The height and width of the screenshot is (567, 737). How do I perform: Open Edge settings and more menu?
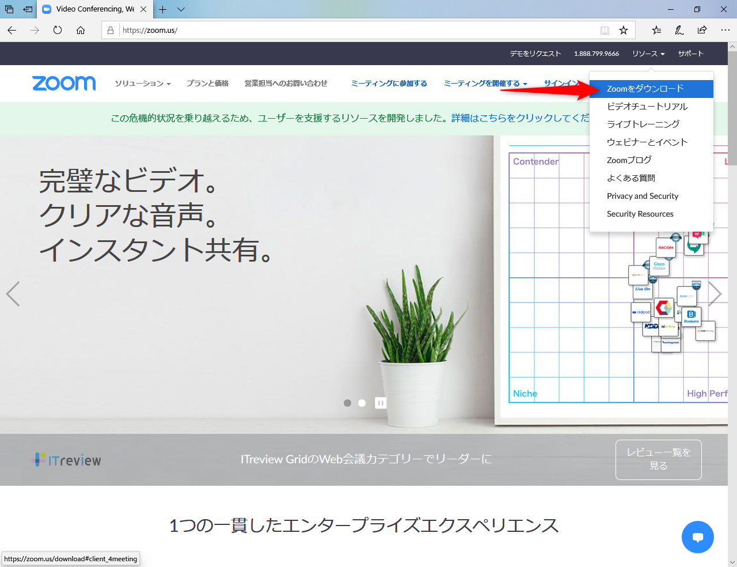pos(725,30)
